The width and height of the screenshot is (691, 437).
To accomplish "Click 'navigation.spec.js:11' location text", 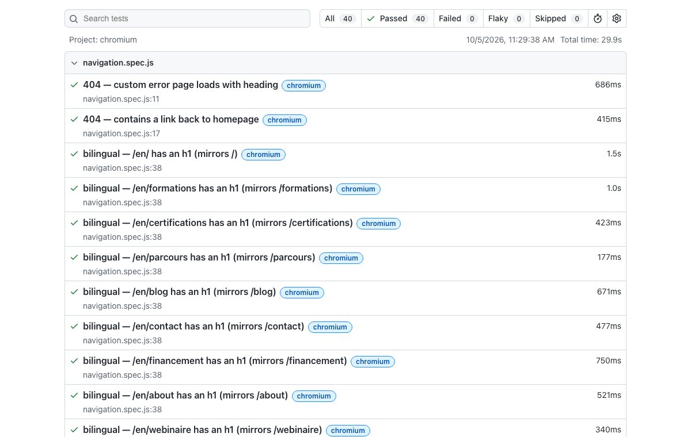I will coord(121,99).
